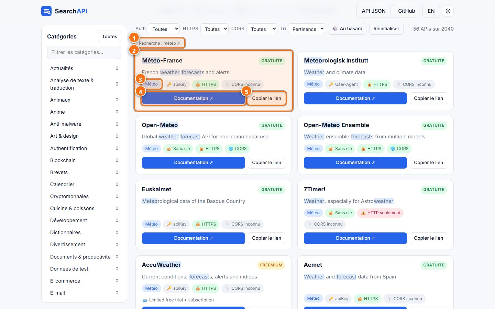The height and width of the screenshot is (309, 495).
Task: Select the Animaux category
Action: click(84, 100)
